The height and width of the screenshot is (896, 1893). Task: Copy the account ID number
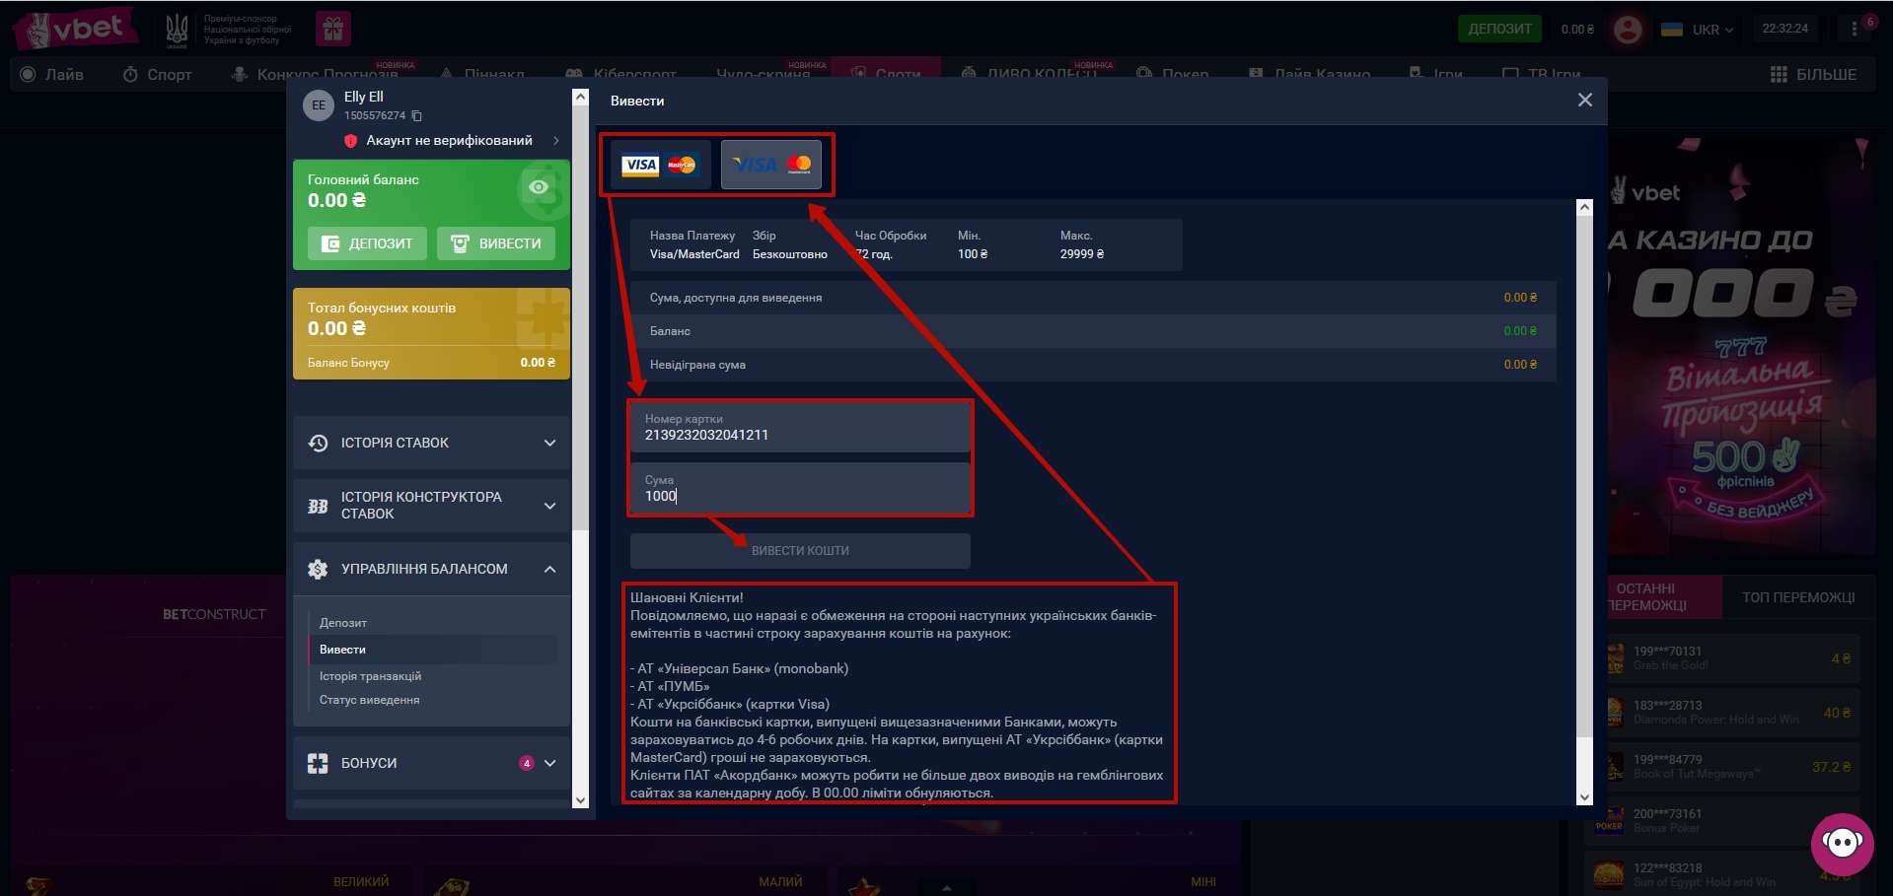tap(417, 116)
